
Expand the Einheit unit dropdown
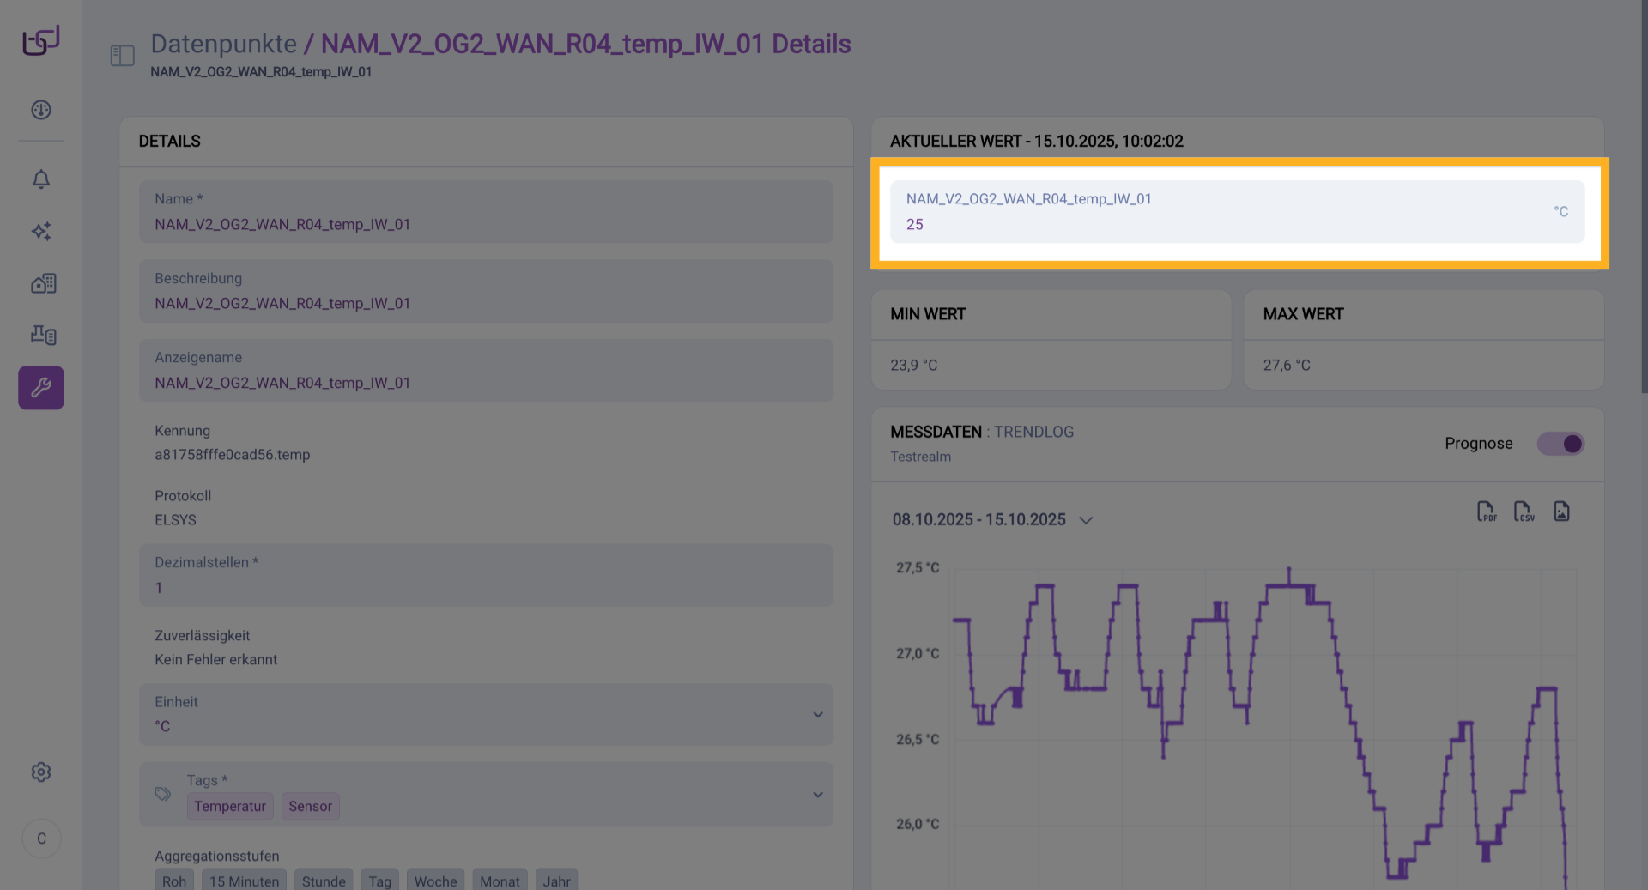tap(817, 714)
